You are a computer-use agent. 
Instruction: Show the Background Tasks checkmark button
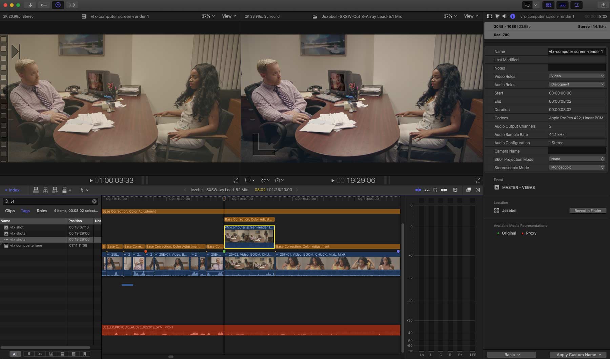[58, 5]
